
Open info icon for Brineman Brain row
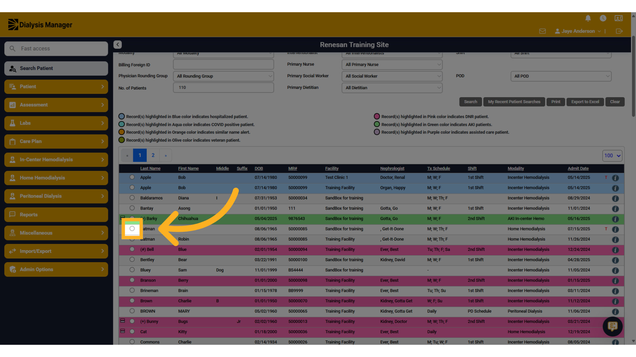pyautogui.click(x=615, y=291)
